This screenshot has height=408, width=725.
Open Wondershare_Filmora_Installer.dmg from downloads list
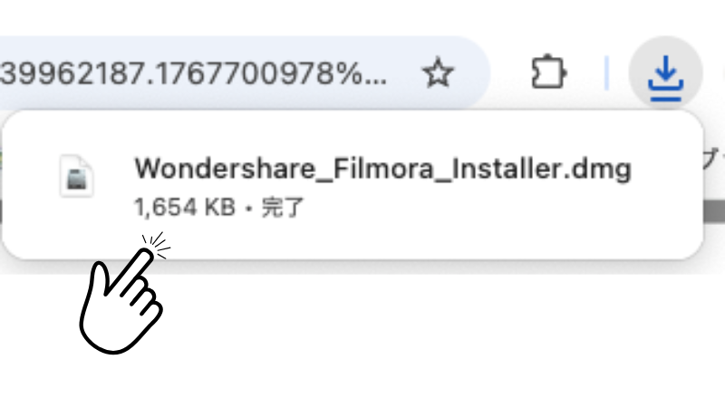click(x=381, y=169)
